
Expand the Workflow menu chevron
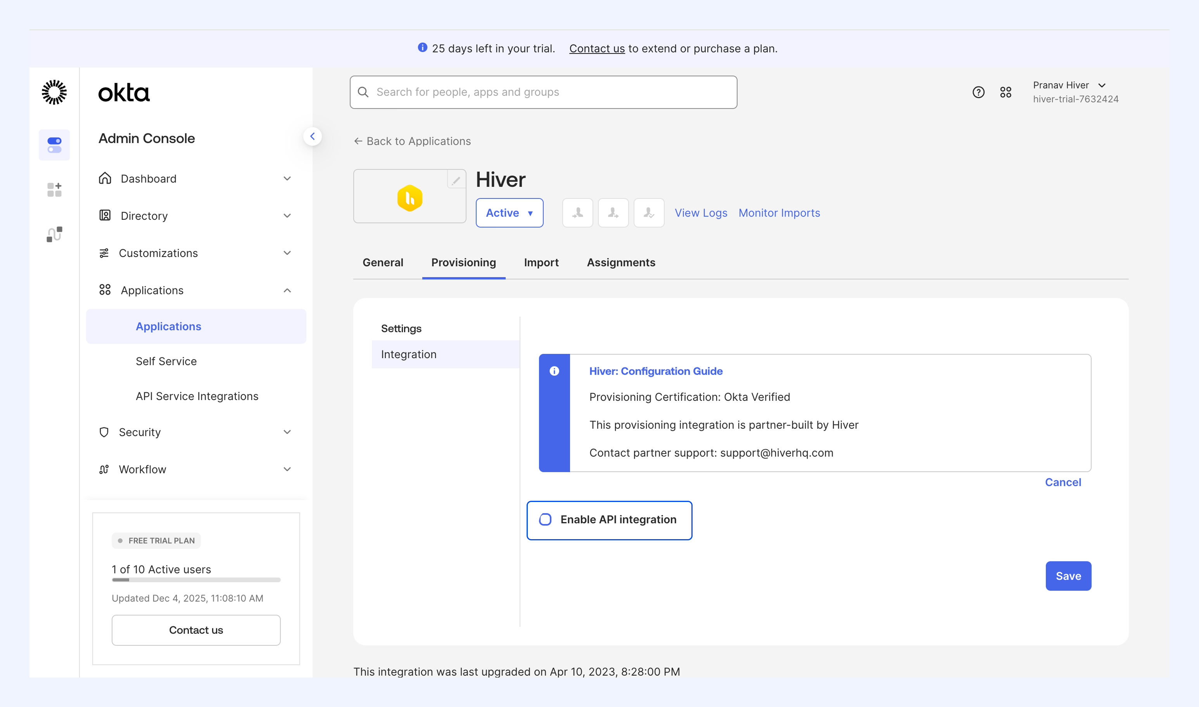tap(287, 469)
